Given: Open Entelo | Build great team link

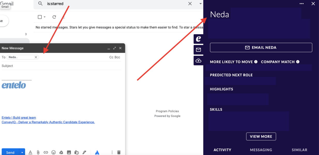Looking at the screenshot, I should (19, 118).
